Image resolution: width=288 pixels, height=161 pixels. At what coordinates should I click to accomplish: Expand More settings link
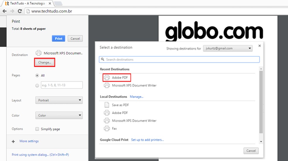(x=29, y=141)
